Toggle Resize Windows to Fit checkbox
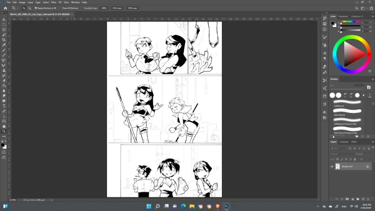375x211 pixels. (36, 8)
